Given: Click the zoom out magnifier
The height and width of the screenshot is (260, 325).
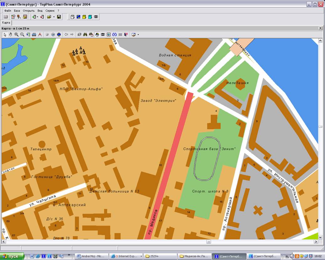Looking at the screenshot, I should click(x=22, y=34).
